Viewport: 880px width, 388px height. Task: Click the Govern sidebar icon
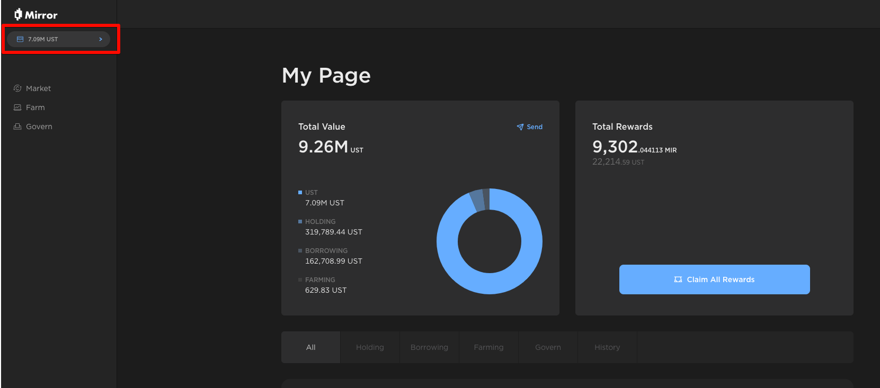pos(17,127)
